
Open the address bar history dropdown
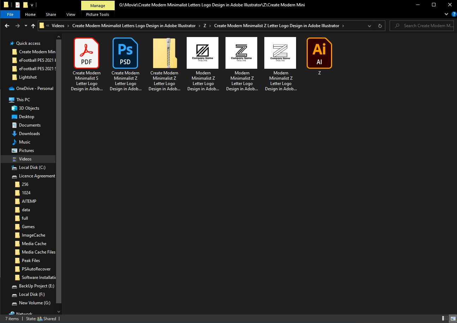[x=369, y=26]
